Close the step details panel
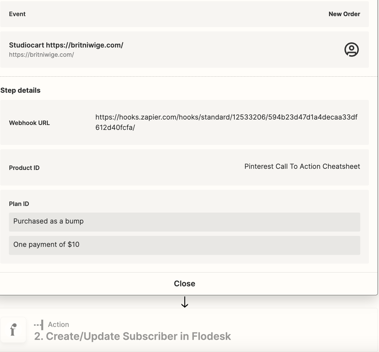The image size is (379, 352). click(184, 283)
